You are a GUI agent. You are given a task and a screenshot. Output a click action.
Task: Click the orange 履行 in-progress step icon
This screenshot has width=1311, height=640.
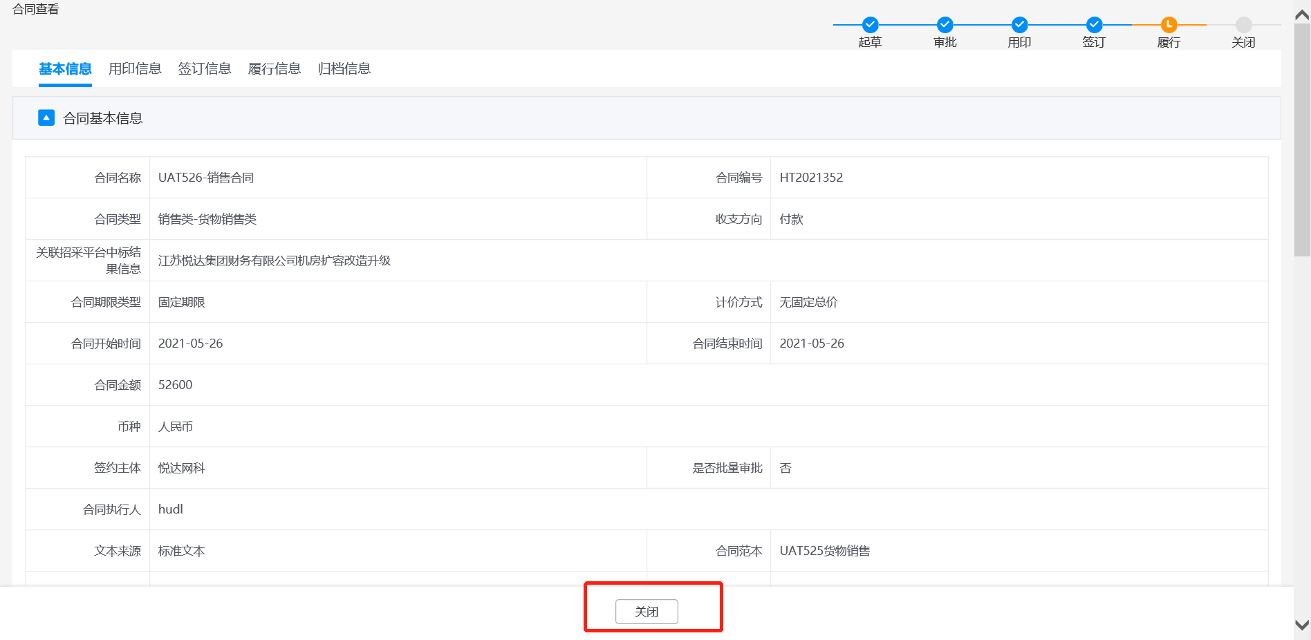pyautogui.click(x=1169, y=25)
